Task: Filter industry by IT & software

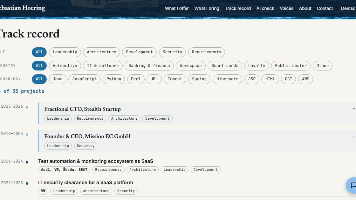Action: (103, 65)
